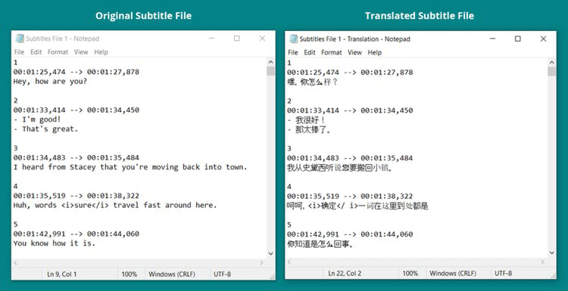
Task: Click scroll-left arrow in Translation window
Action: tap(289, 262)
